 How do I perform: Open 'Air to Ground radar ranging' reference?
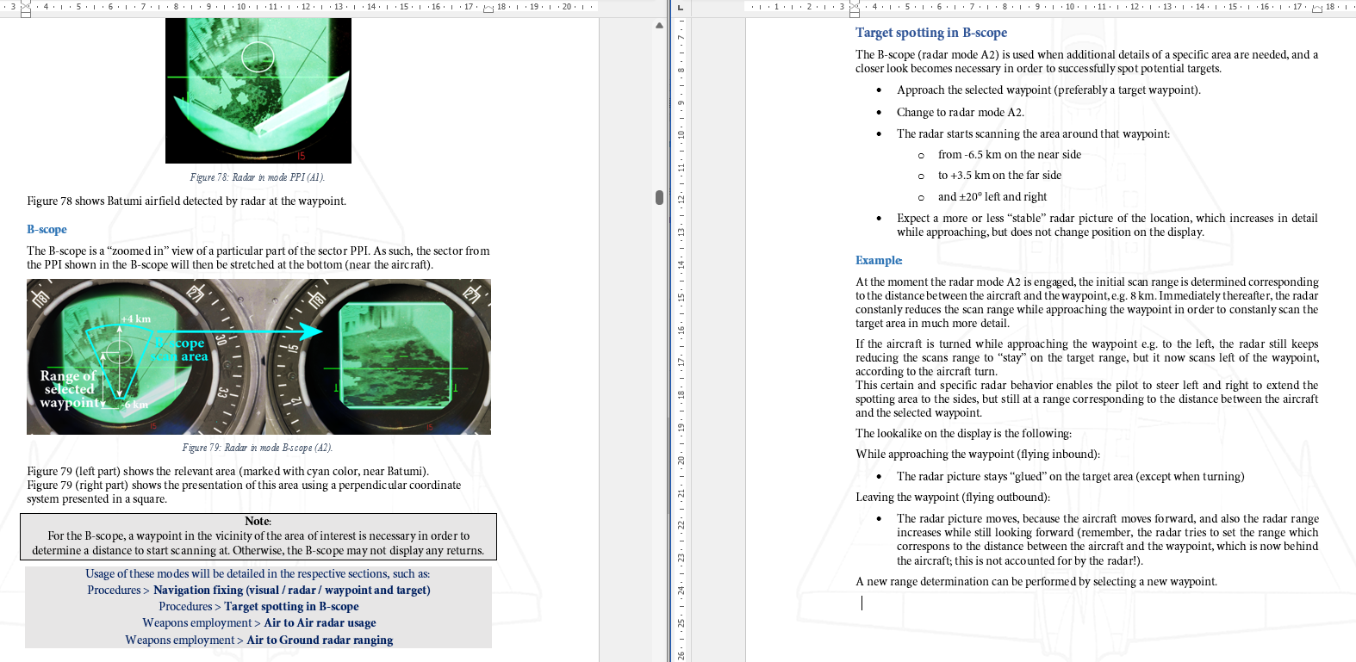tap(320, 640)
